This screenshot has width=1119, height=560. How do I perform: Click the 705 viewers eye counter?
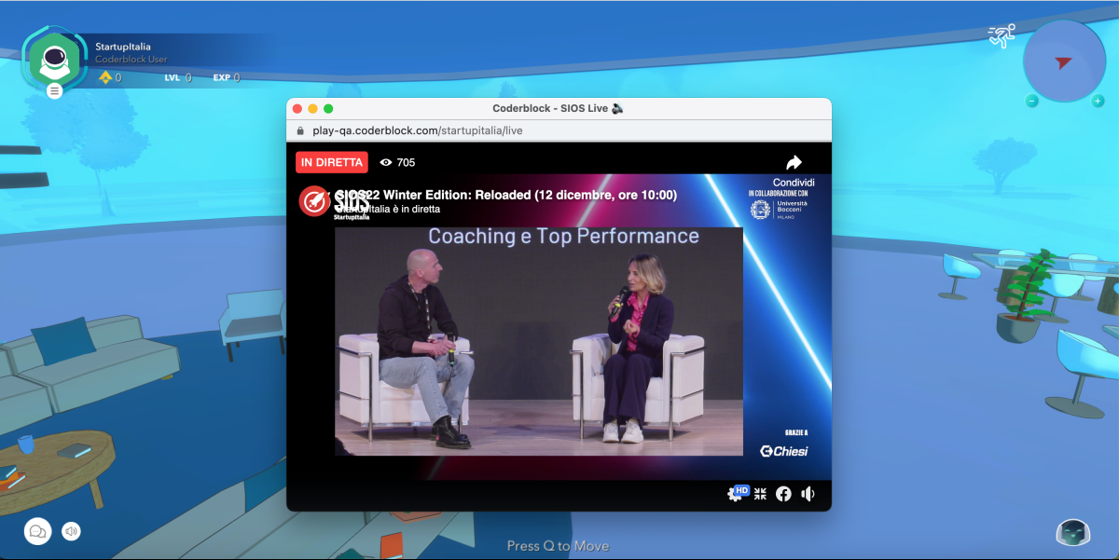tap(397, 162)
